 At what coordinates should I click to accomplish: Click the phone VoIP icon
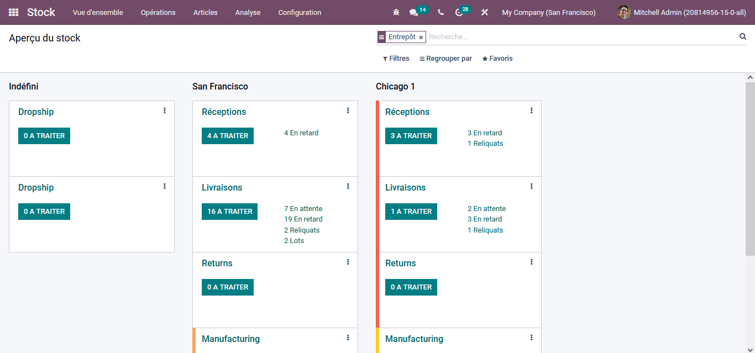pos(441,12)
